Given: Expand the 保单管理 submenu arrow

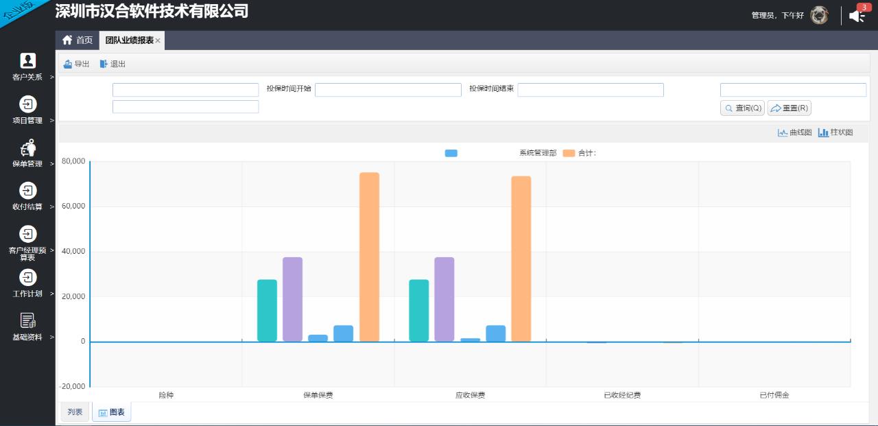Looking at the screenshot, I should [51, 164].
